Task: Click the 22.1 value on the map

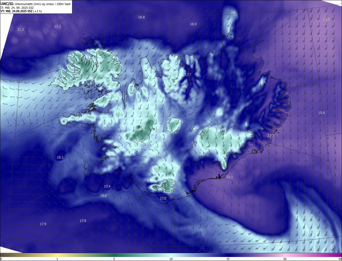Action: coord(230,177)
